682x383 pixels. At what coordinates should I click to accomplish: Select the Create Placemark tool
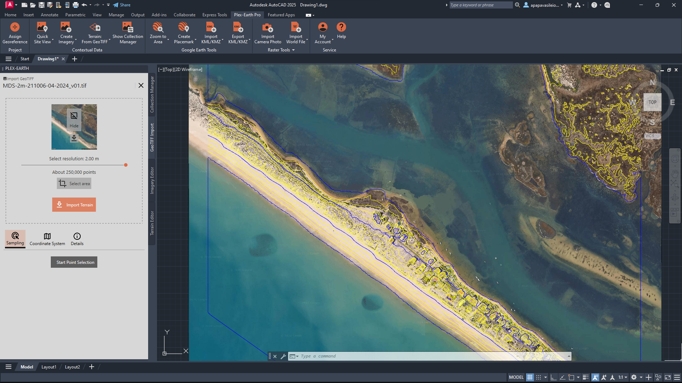[184, 27]
